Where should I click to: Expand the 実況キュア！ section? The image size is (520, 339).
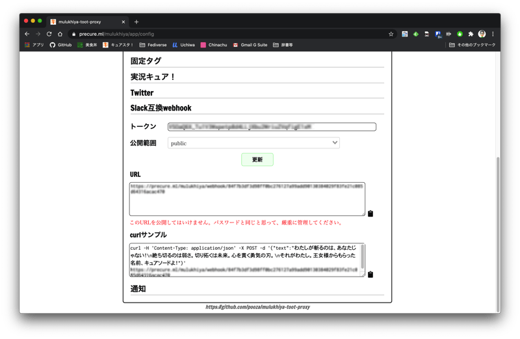153,77
